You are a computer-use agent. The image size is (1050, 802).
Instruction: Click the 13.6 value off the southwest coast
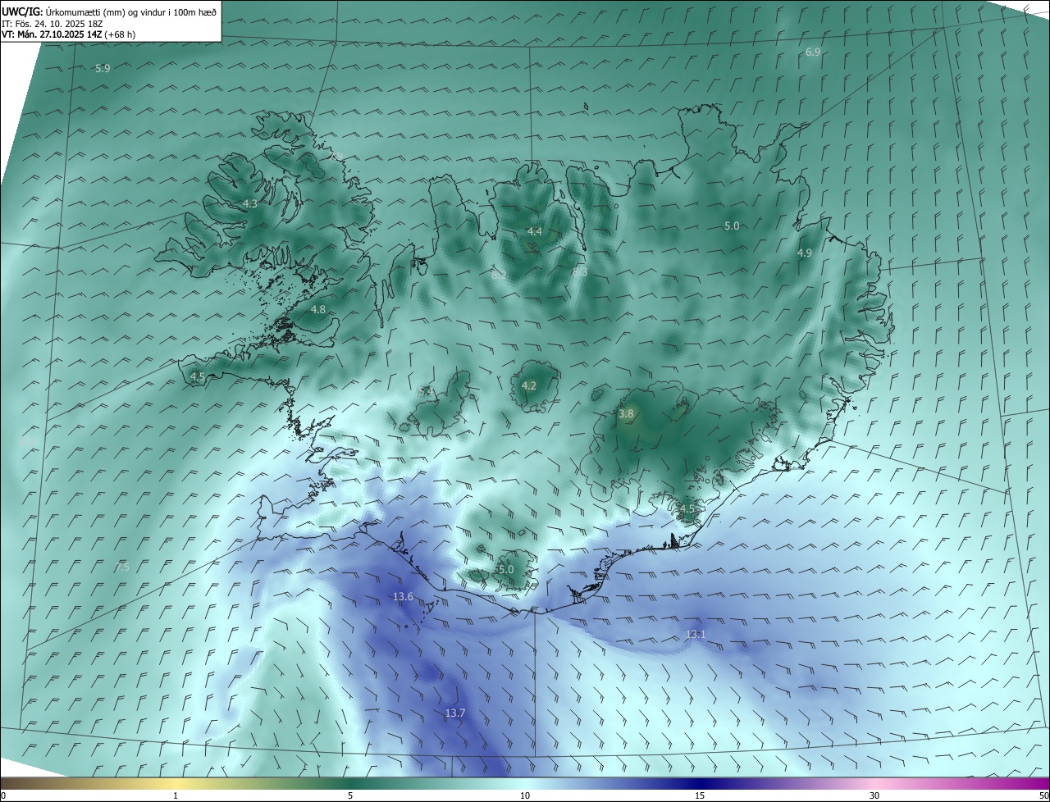click(403, 597)
